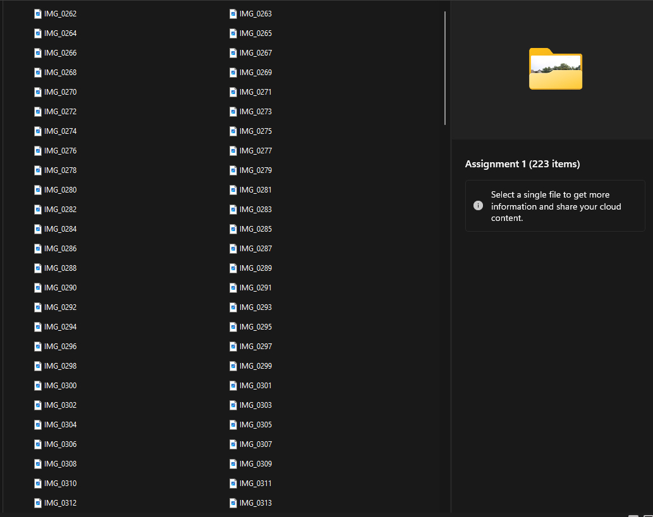The image size is (653, 517).
Task: Select the file icon of IMG_0312
Action: pos(38,503)
